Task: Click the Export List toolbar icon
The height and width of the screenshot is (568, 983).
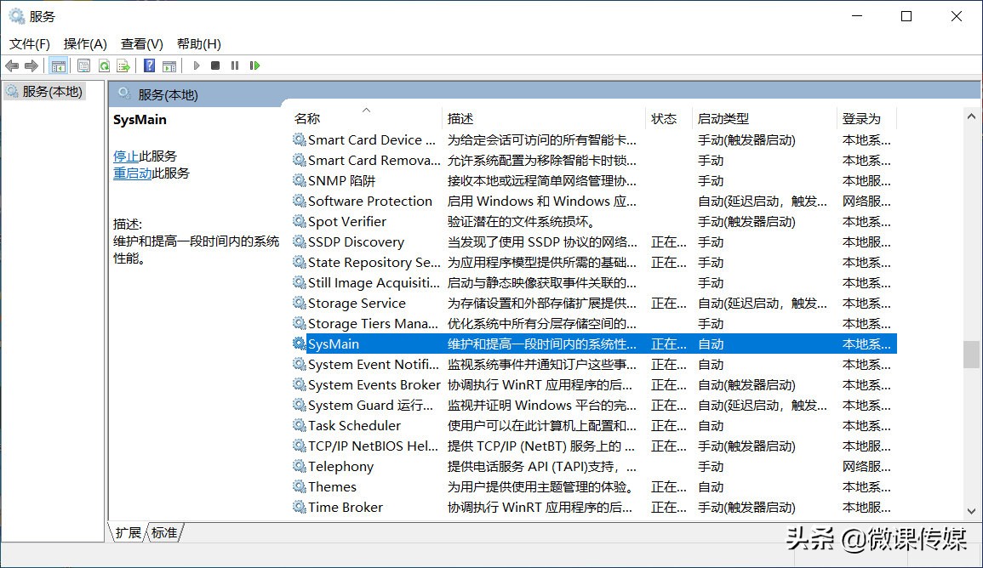Action: point(123,65)
